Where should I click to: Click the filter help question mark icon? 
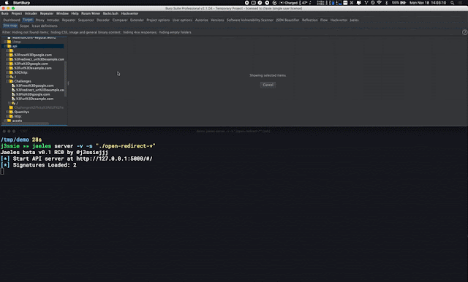point(464,32)
